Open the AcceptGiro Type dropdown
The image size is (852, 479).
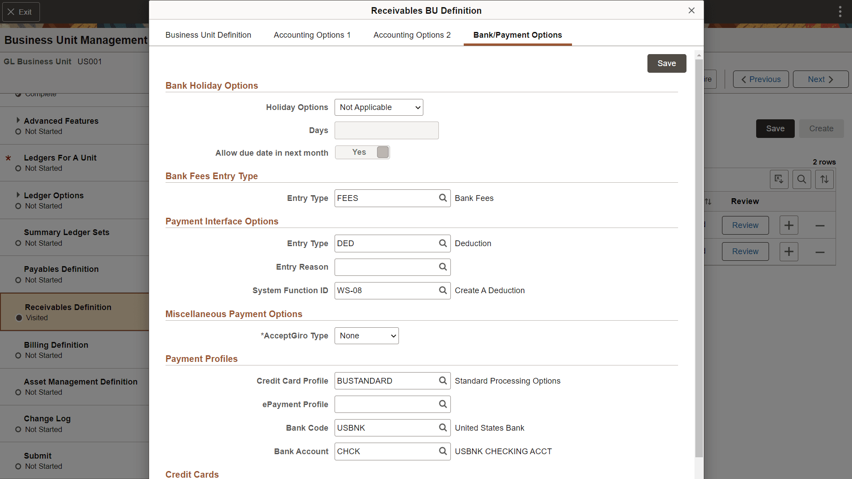pos(366,336)
